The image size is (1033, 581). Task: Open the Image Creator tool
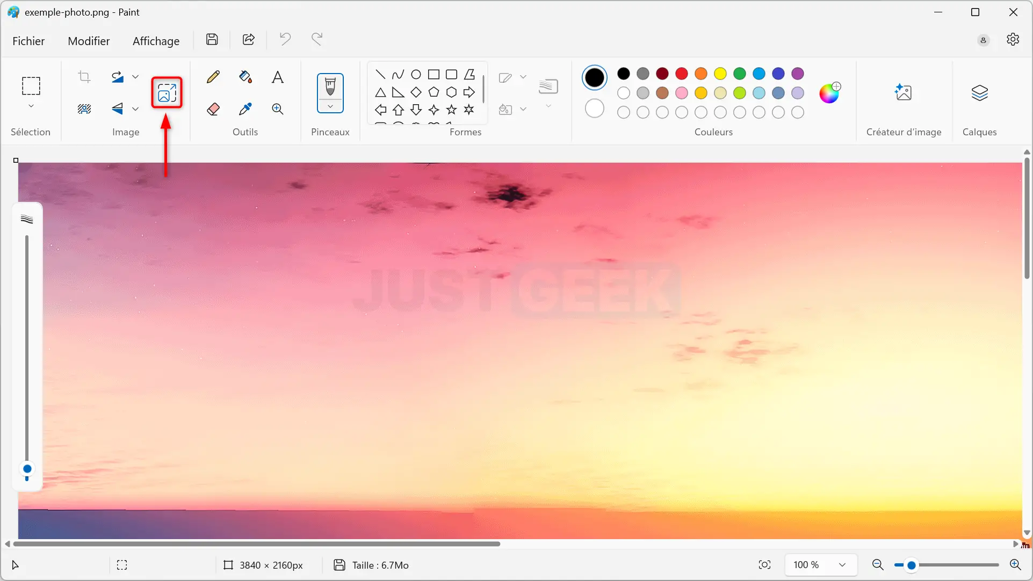904,93
